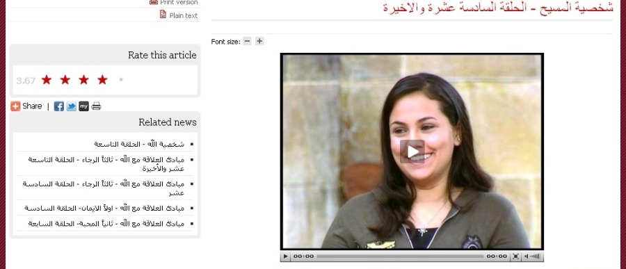Rate the article one star
The image size is (626, 269).
point(47,80)
